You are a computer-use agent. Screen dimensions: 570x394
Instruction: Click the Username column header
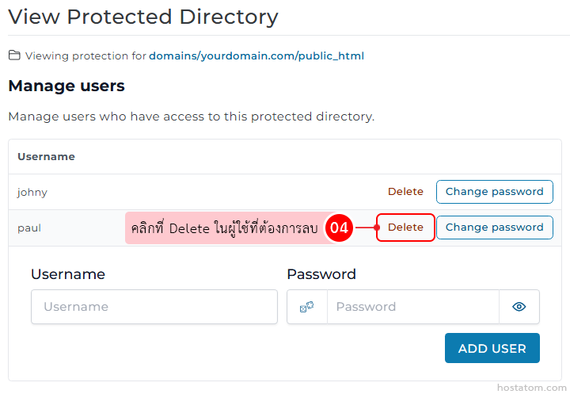point(46,157)
